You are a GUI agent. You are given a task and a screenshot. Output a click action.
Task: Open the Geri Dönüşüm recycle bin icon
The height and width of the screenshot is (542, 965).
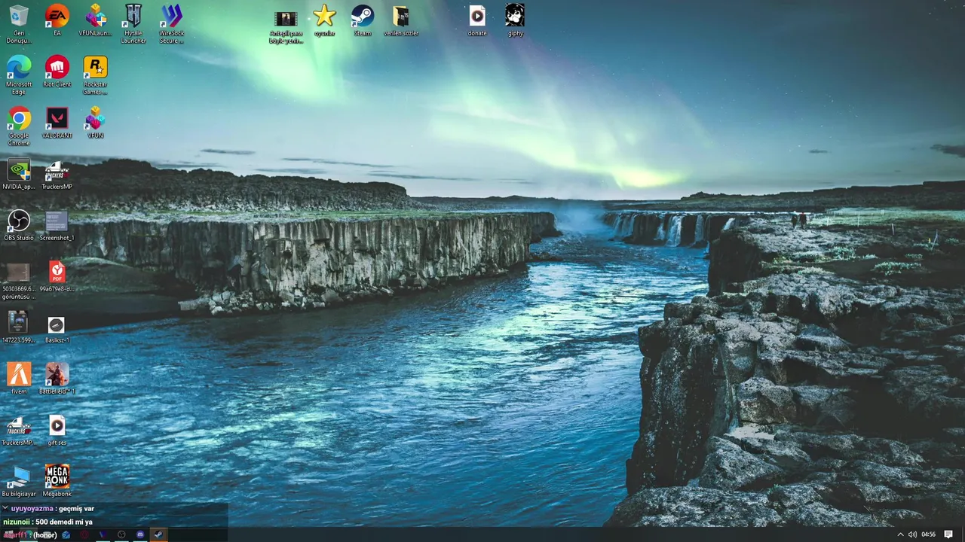point(19,24)
